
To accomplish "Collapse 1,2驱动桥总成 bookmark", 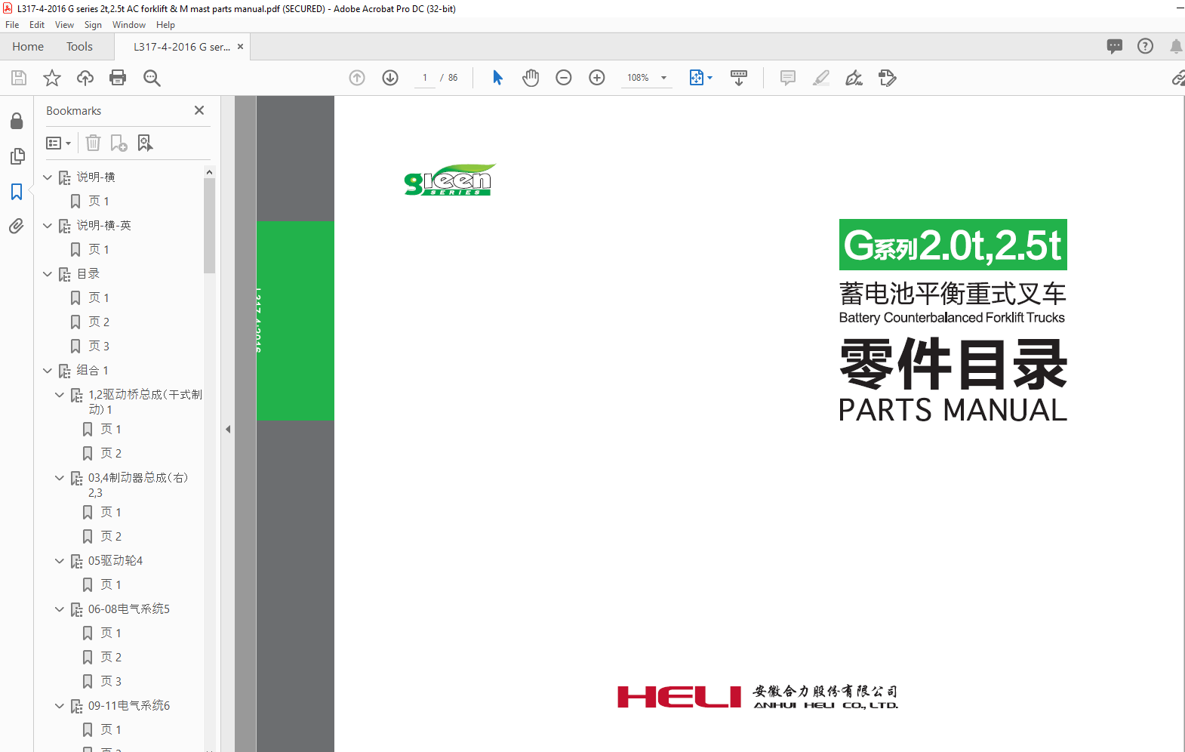I will [60, 395].
